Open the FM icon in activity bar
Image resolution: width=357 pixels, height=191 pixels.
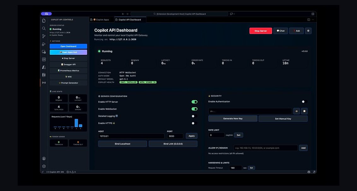(x=44, y=75)
